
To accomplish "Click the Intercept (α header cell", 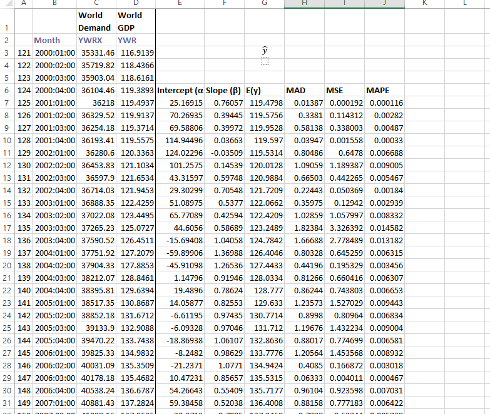I will 180,90.
